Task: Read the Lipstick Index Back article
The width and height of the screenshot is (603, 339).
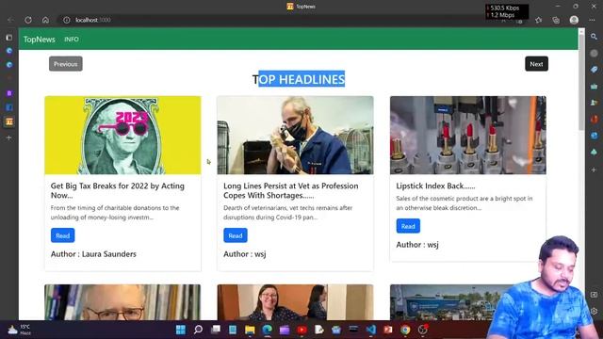Action: 408,226
